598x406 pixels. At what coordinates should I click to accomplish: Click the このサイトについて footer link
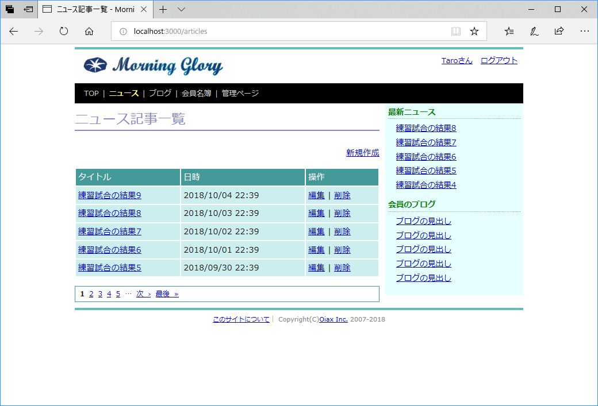[241, 319]
